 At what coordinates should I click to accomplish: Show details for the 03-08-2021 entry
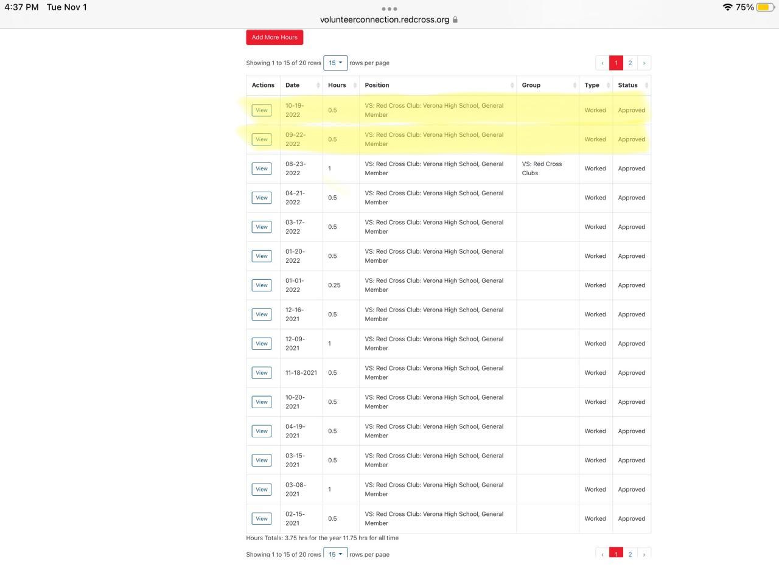[262, 490]
